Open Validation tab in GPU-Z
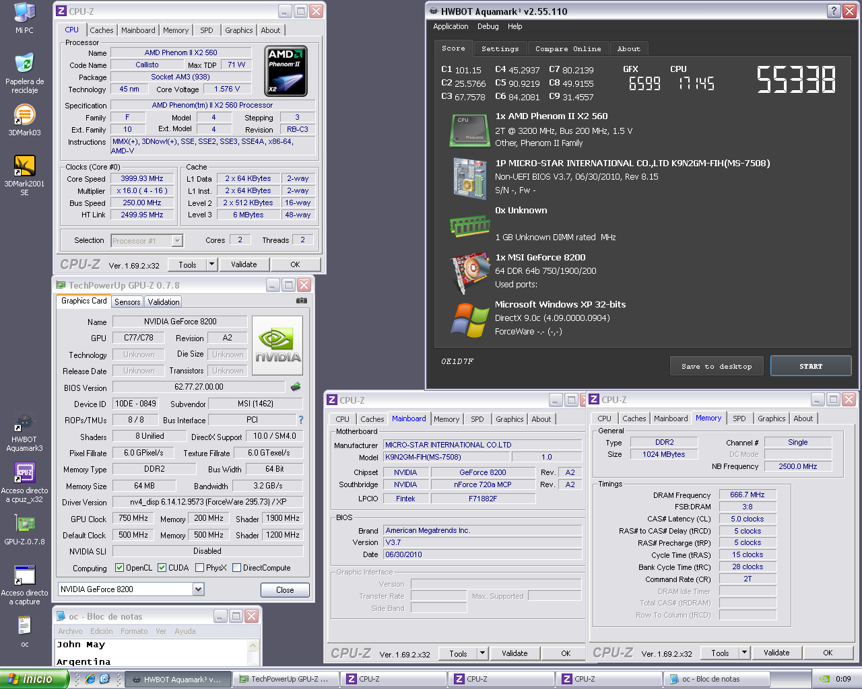862x689 pixels. 164,302
